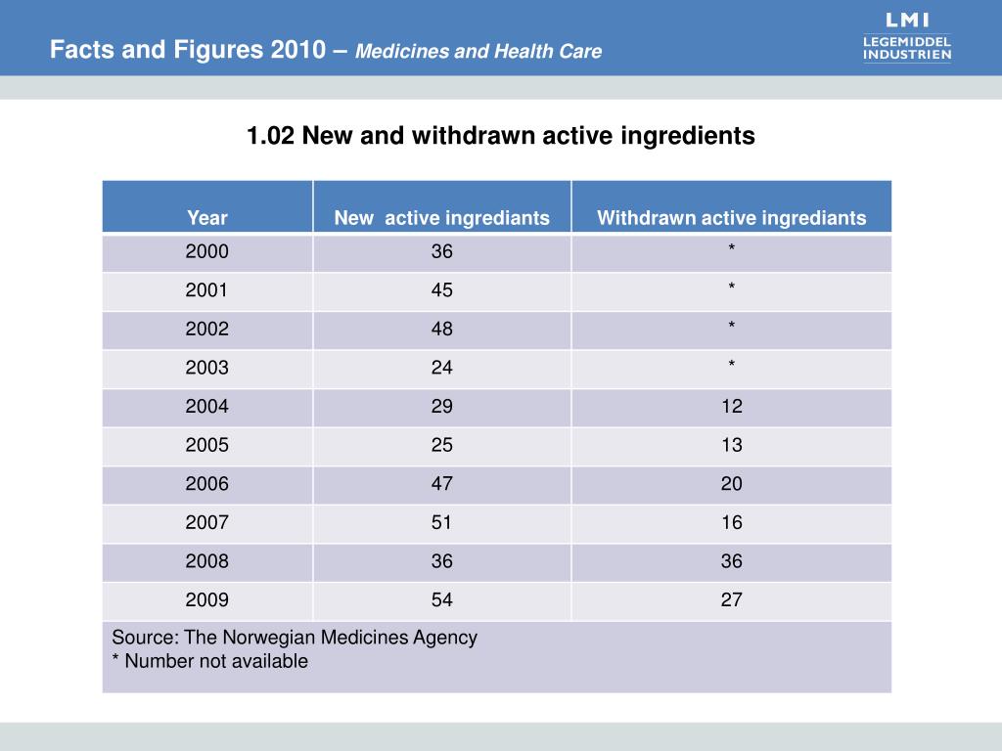
Task: Click 'Source: The Norwegian Medicines Agency' footnote
Action: click(x=295, y=638)
